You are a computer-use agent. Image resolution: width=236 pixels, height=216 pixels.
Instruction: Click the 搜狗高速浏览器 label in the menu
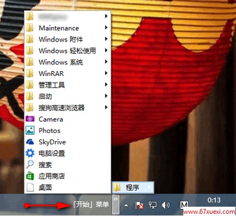tap(61, 108)
